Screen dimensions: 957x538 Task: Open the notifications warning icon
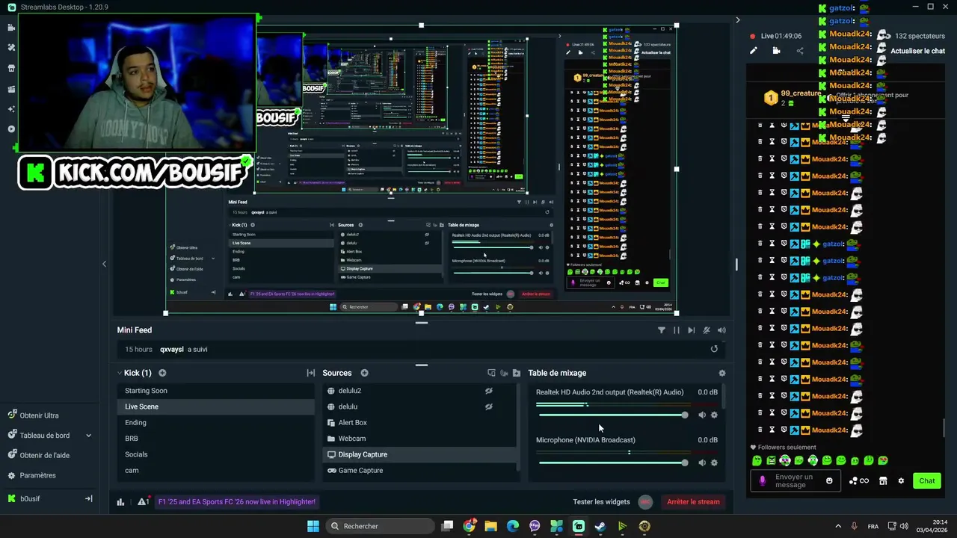point(142,502)
